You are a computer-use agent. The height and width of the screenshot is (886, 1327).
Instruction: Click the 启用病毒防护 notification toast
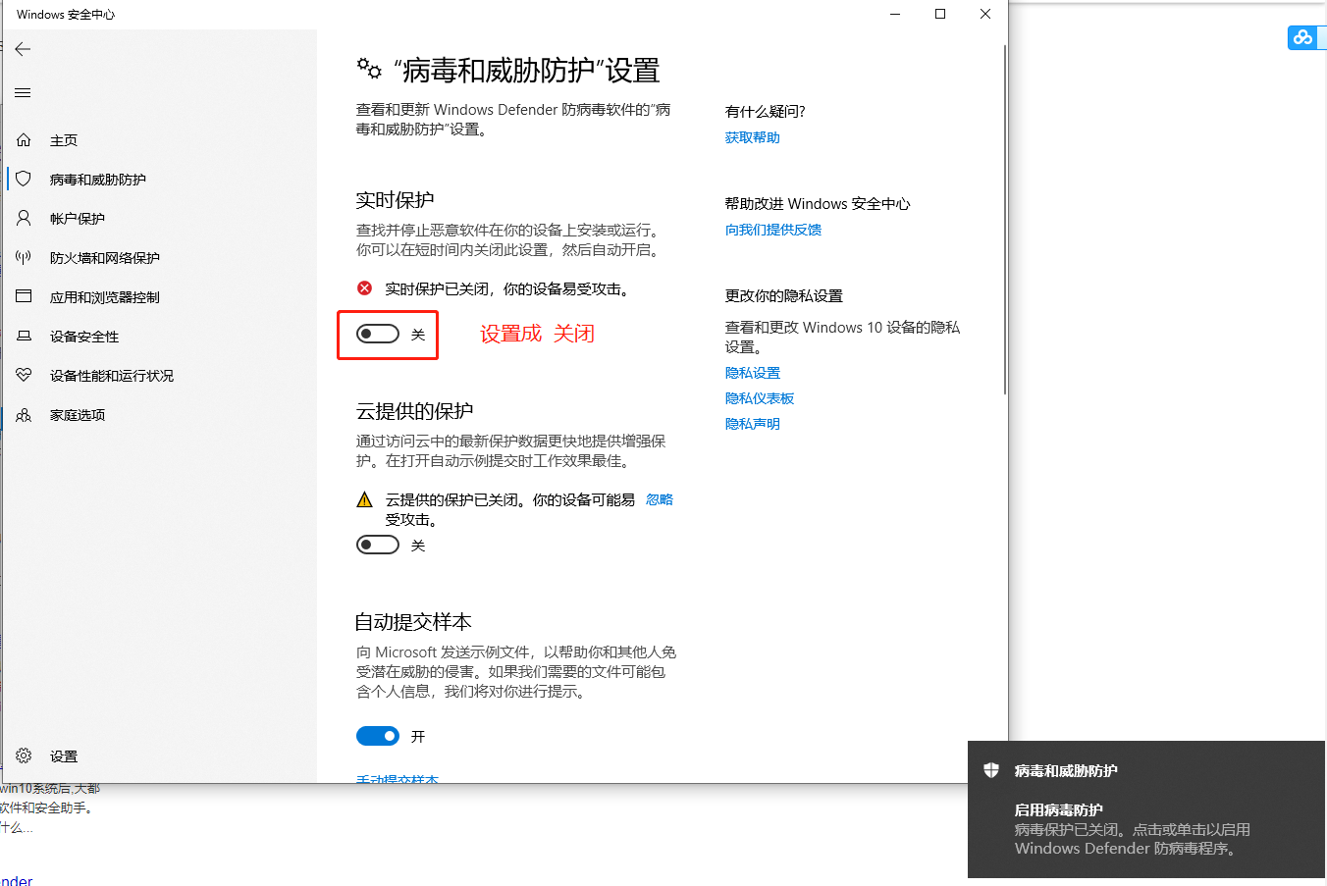click(x=1146, y=809)
